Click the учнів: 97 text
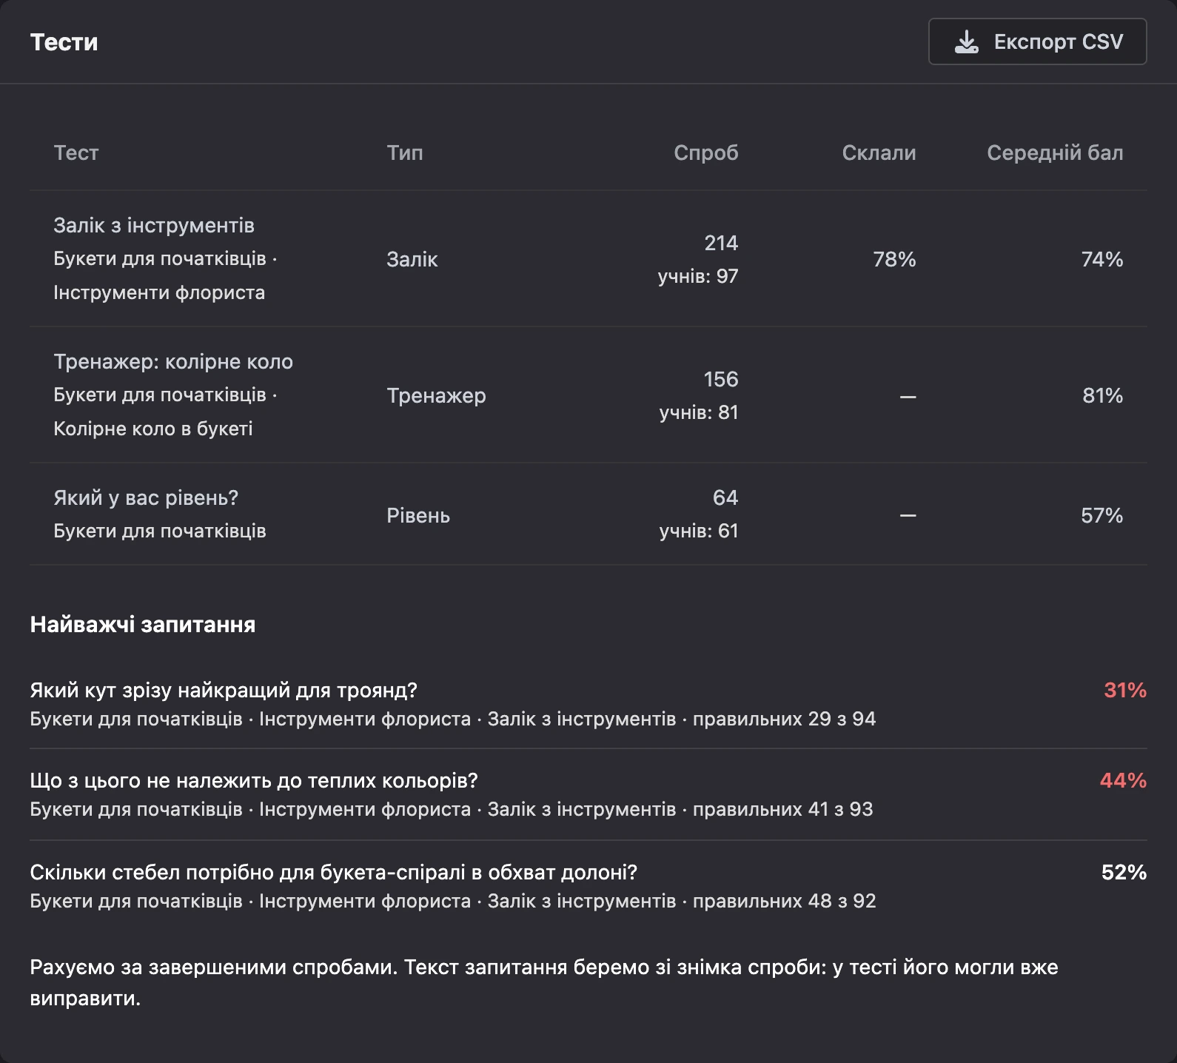Viewport: 1177px width, 1063px height. (698, 276)
